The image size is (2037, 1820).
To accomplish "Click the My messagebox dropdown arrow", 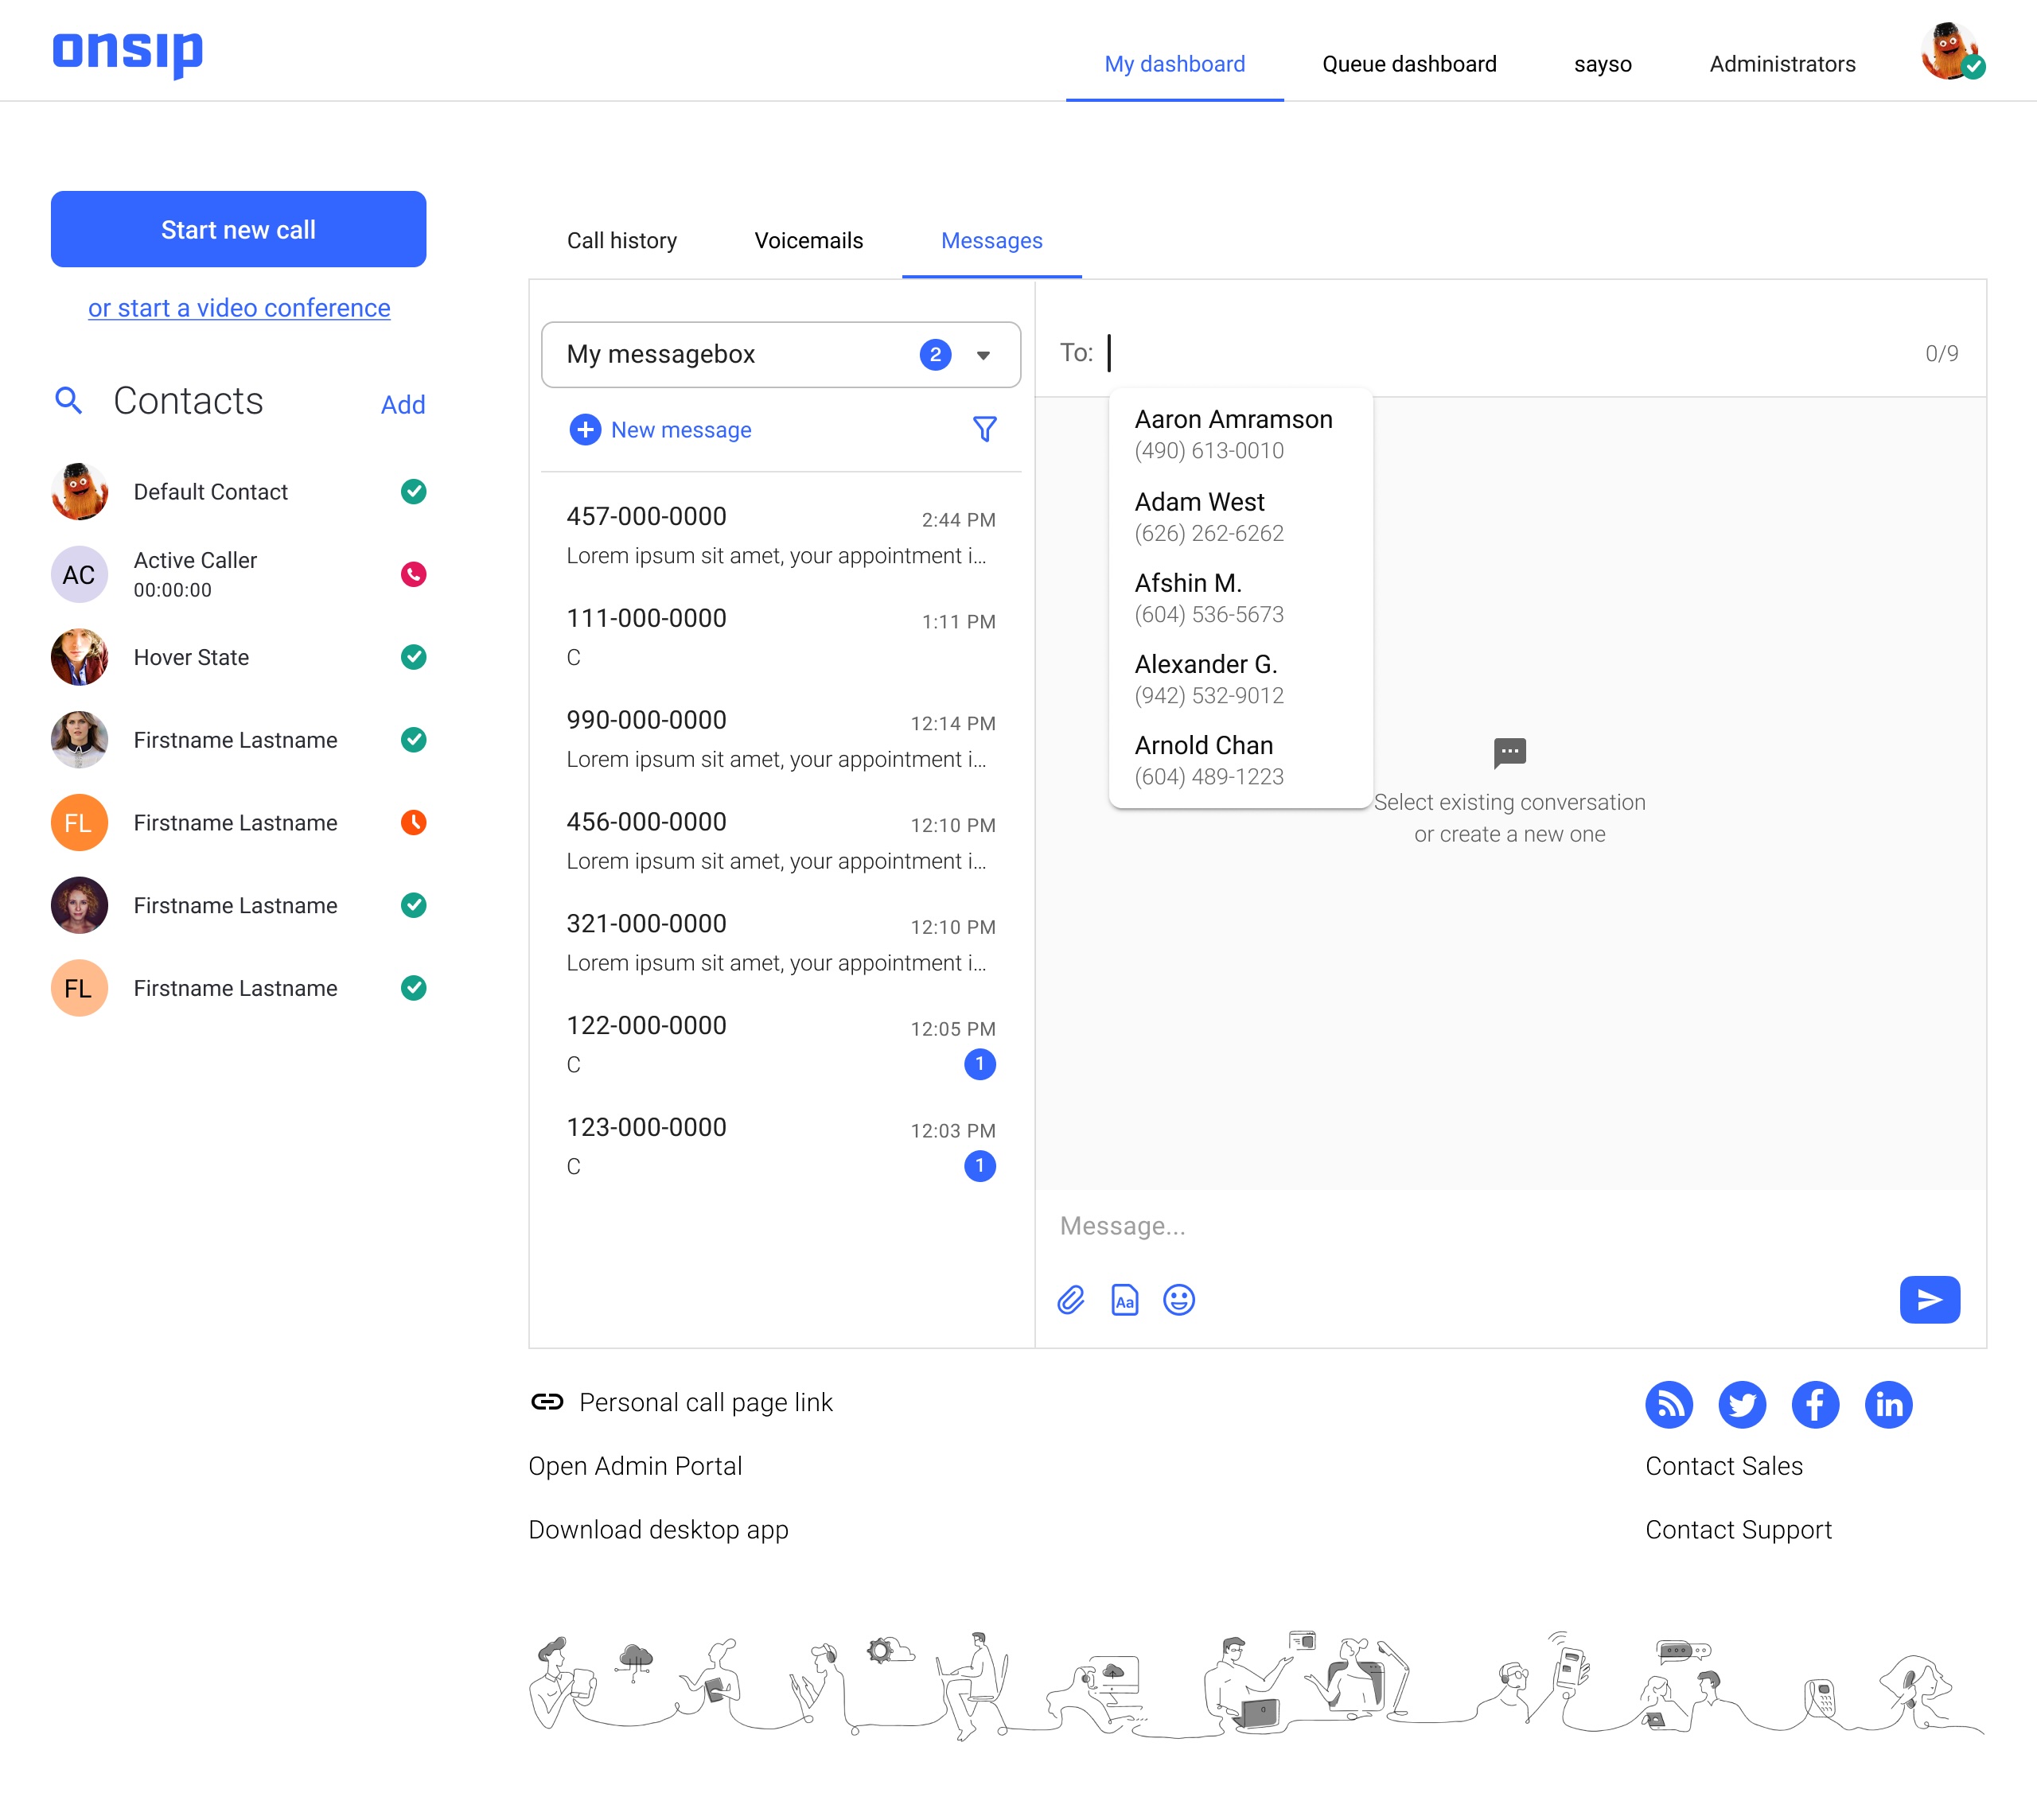I will pyautogui.click(x=983, y=355).
